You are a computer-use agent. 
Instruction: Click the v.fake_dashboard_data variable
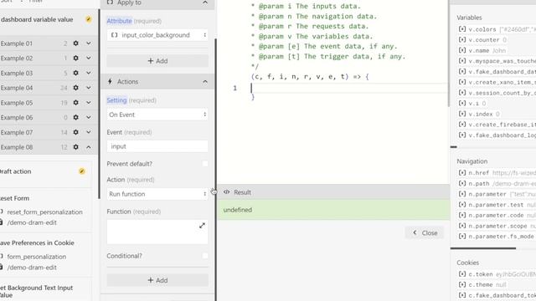pyautogui.click(x=502, y=72)
